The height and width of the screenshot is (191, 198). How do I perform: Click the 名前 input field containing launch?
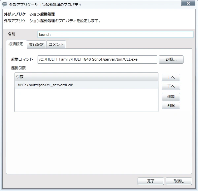pyautogui.click(x=115, y=35)
